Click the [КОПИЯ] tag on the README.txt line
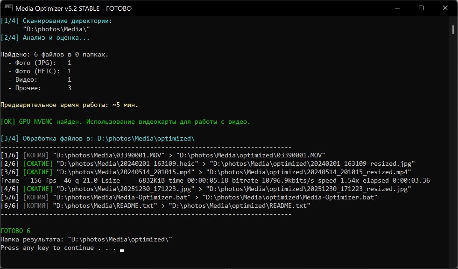 [x=35, y=205]
